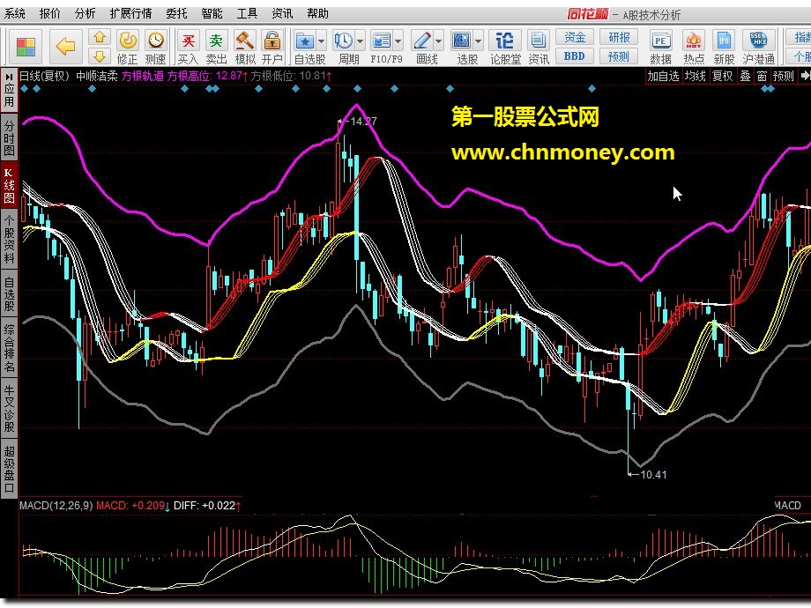Viewport: 811px width, 608px height.
Task: Open the 分析 menu
Action: [85, 13]
